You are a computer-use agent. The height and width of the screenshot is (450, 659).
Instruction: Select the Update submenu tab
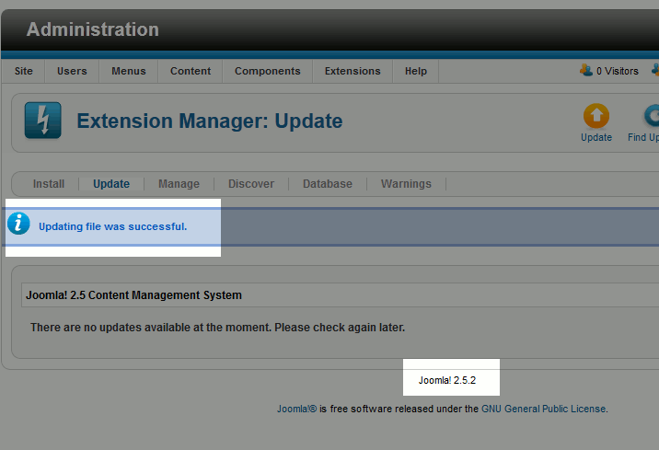[x=111, y=184]
